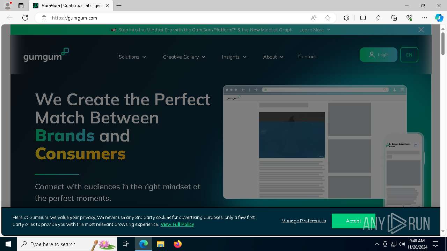Toggle split screen view
Image resolution: width=447 pixels, height=251 pixels.
tap(363, 18)
